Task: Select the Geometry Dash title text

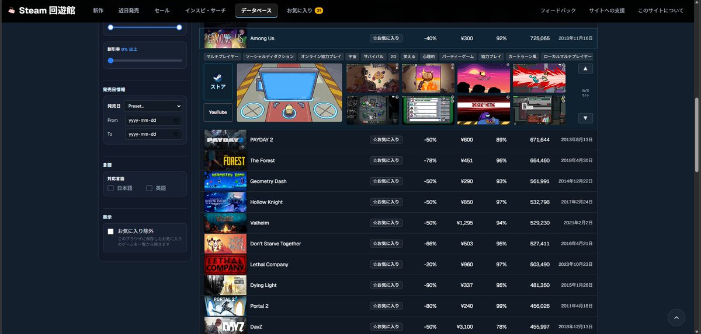Action: click(x=268, y=181)
